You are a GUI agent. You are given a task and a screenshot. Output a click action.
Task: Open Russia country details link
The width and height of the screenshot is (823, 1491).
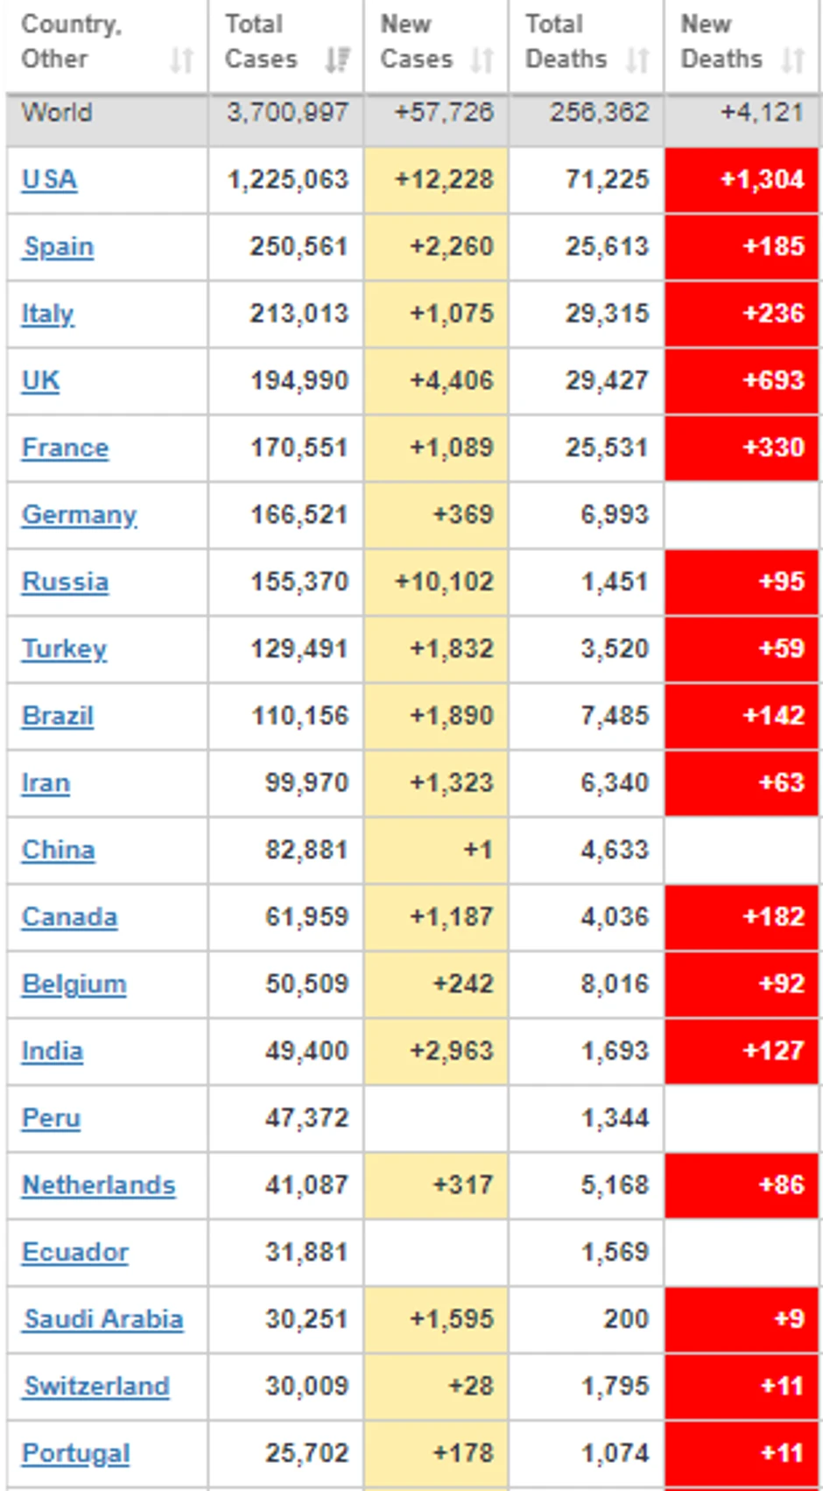point(66,582)
